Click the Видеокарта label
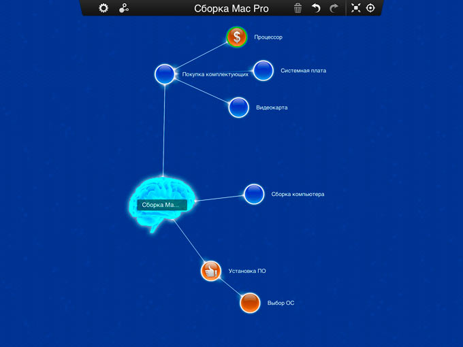This screenshot has width=463, height=347. pos(272,108)
